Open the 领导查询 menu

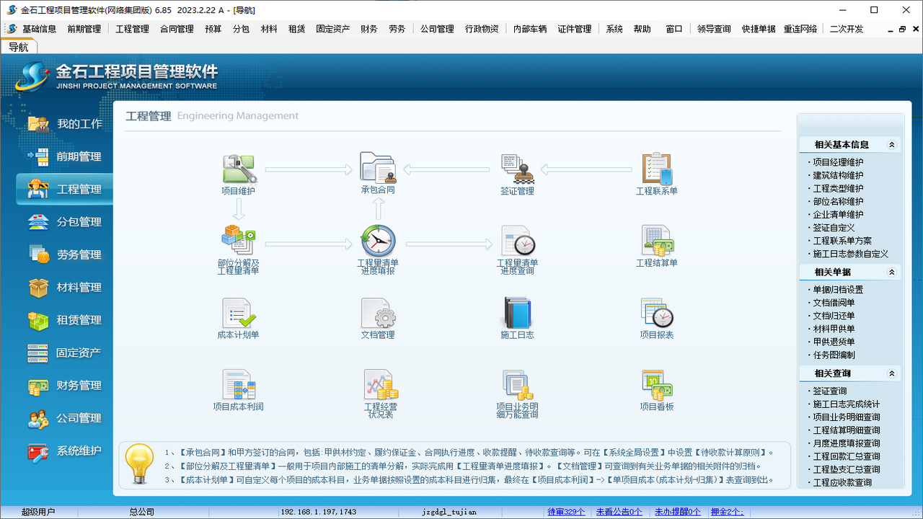pyautogui.click(x=714, y=29)
